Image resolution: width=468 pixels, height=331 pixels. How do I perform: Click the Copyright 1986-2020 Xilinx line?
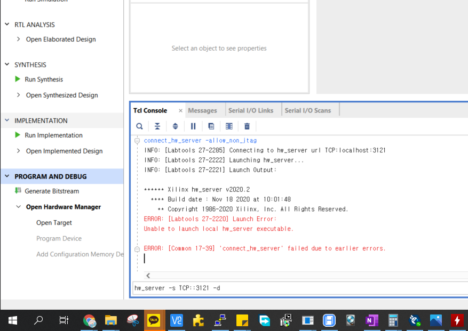253,209
